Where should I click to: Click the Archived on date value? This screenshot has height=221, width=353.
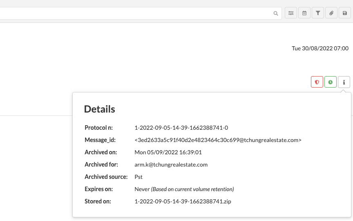click(168, 152)
